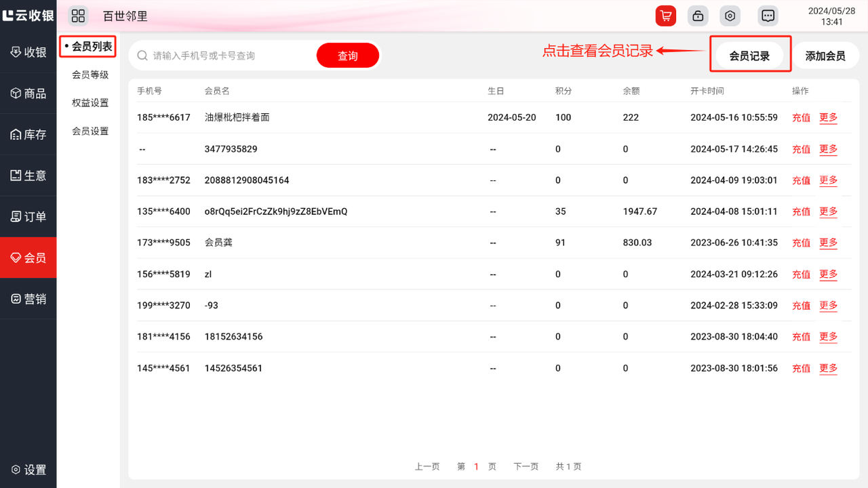
Task: Open the hexagon settings icon in header
Action: [730, 16]
